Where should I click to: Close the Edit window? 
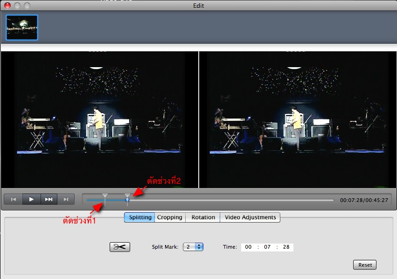[7, 5]
